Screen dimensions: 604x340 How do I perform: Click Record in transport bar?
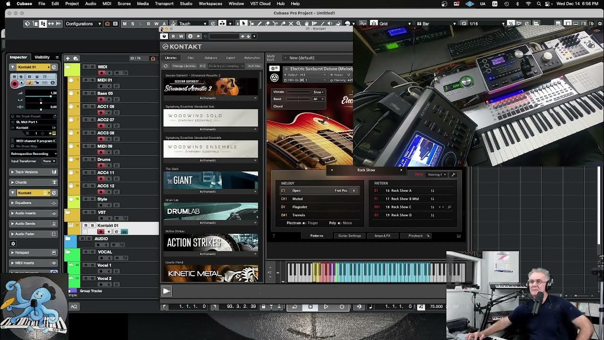tap(342, 307)
